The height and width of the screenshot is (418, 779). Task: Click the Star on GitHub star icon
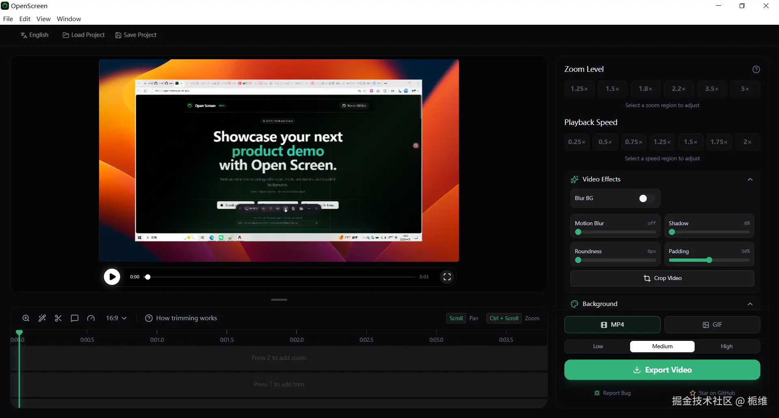pyautogui.click(x=693, y=393)
